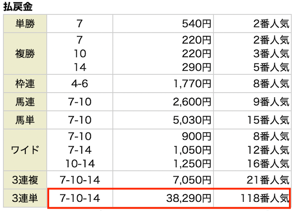The width and height of the screenshot is (294, 211).
Task: Click the 290円 payout under 複勝
Action: [197, 67]
